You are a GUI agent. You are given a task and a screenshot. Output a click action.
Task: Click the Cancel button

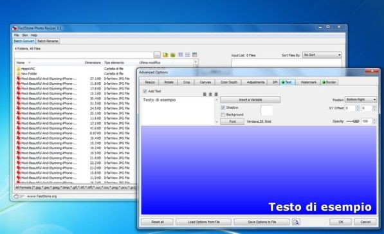click(365, 222)
